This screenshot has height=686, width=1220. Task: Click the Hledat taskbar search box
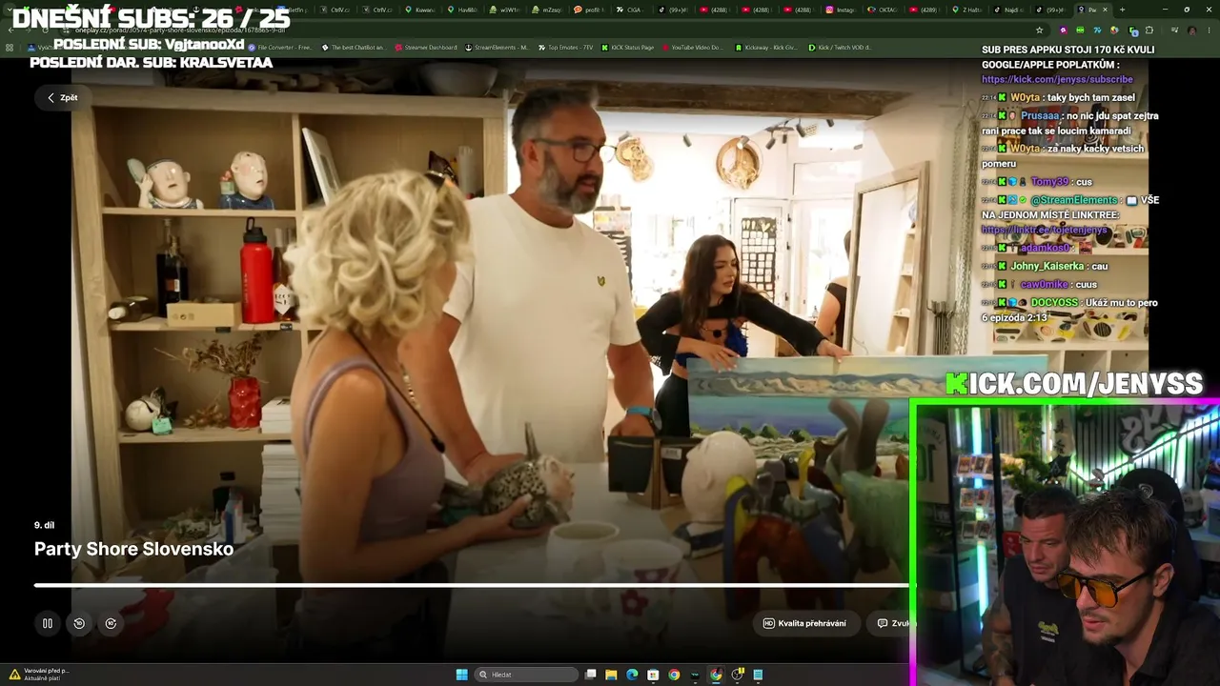(527, 675)
